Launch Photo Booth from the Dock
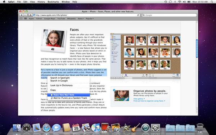This screenshot has height=135, width=216. click(105, 127)
